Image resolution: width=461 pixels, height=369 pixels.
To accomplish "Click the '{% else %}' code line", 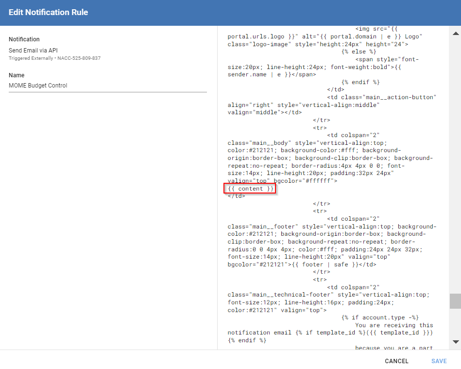I will (359, 52).
